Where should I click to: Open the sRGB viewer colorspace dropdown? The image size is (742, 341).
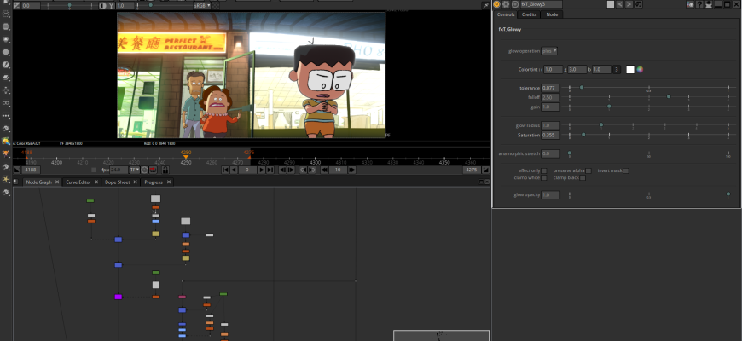[x=201, y=6]
